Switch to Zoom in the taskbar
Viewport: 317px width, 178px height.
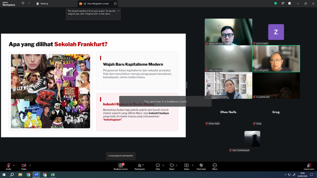coord(36,175)
